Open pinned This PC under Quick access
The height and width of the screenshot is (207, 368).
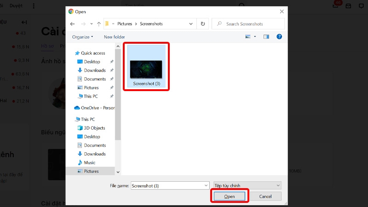(87, 96)
